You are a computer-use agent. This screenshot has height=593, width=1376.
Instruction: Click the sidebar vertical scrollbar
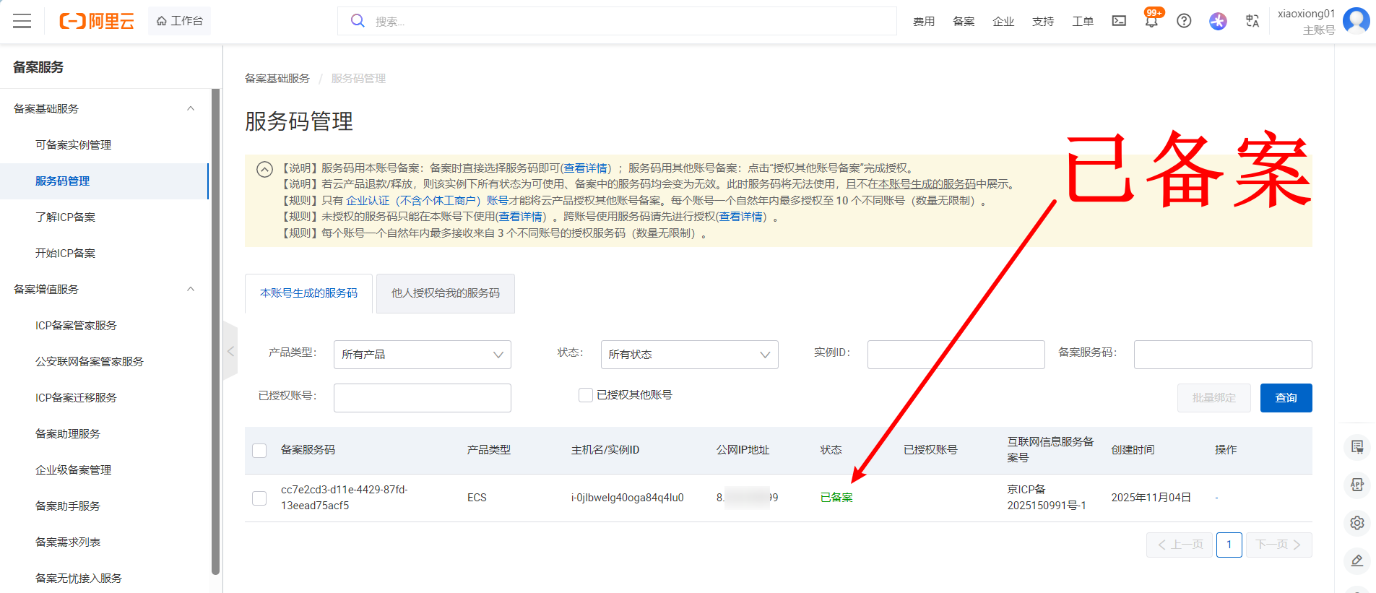(x=215, y=332)
